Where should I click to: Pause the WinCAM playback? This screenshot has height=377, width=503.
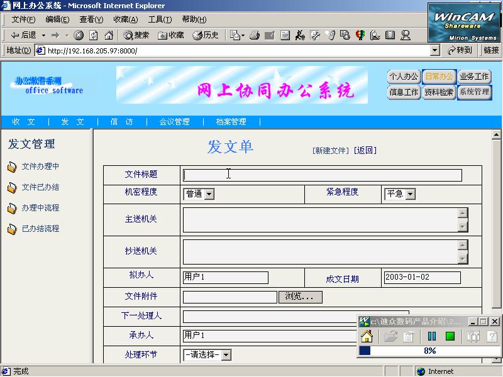click(x=432, y=337)
